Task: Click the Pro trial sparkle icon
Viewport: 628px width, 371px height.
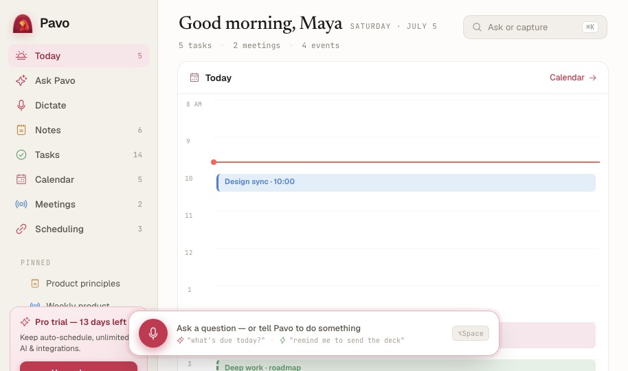Action: click(x=25, y=322)
